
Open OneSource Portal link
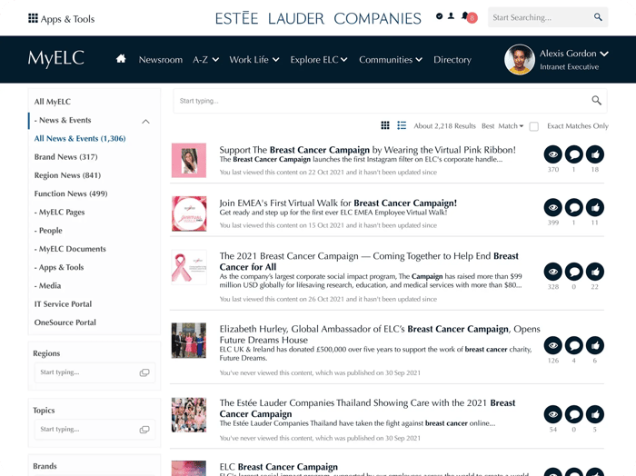click(65, 322)
